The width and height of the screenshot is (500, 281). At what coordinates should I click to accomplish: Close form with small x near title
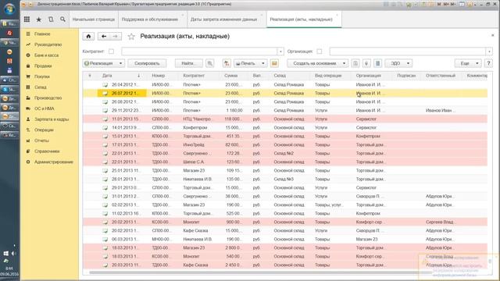click(492, 35)
